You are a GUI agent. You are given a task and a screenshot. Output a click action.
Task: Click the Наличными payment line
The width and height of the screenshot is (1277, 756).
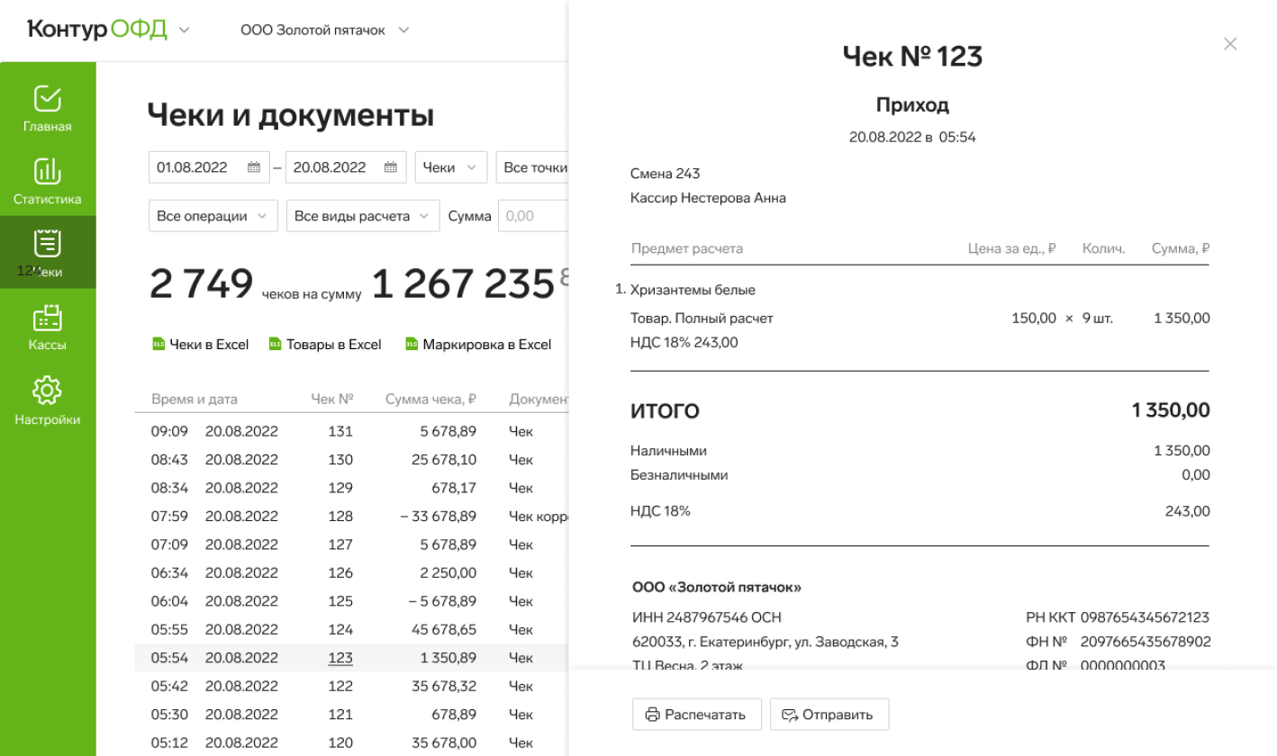(919, 451)
